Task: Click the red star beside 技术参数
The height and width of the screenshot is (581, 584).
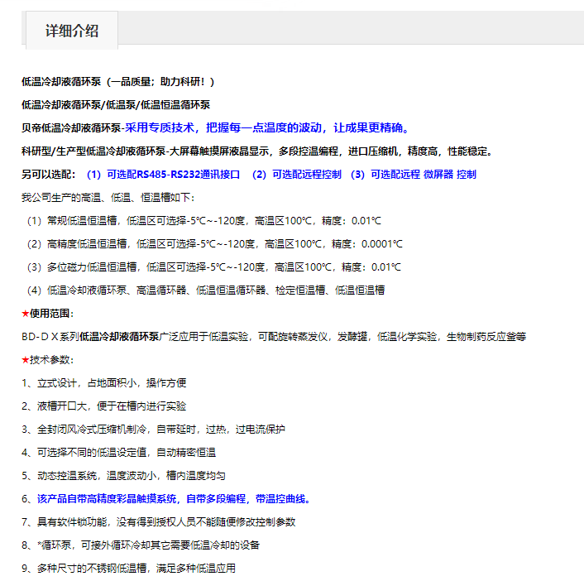Action: (26, 360)
